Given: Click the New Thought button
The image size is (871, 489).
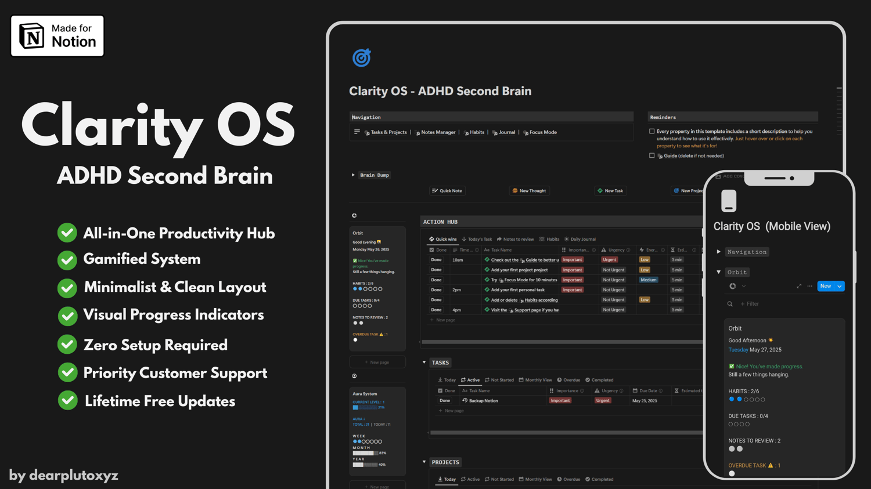Looking at the screenshot, I should click(529, 190).
